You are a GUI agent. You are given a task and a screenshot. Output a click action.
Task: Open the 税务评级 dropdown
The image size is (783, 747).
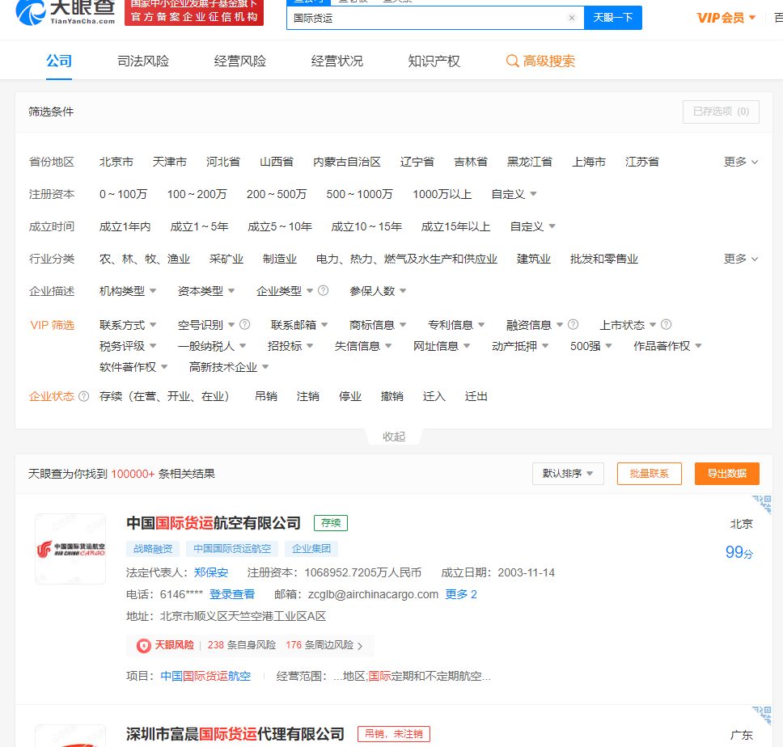128,346
